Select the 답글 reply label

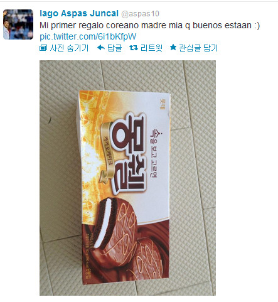[115, 48]
